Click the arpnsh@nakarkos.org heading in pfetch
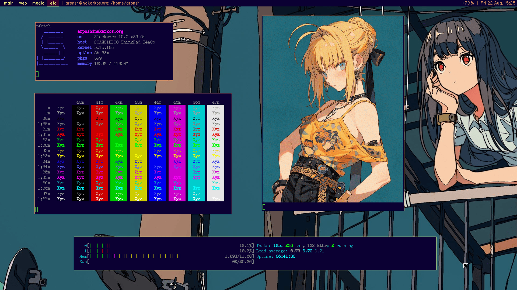Screen dimensions: 517x290 tap(100, 31)
